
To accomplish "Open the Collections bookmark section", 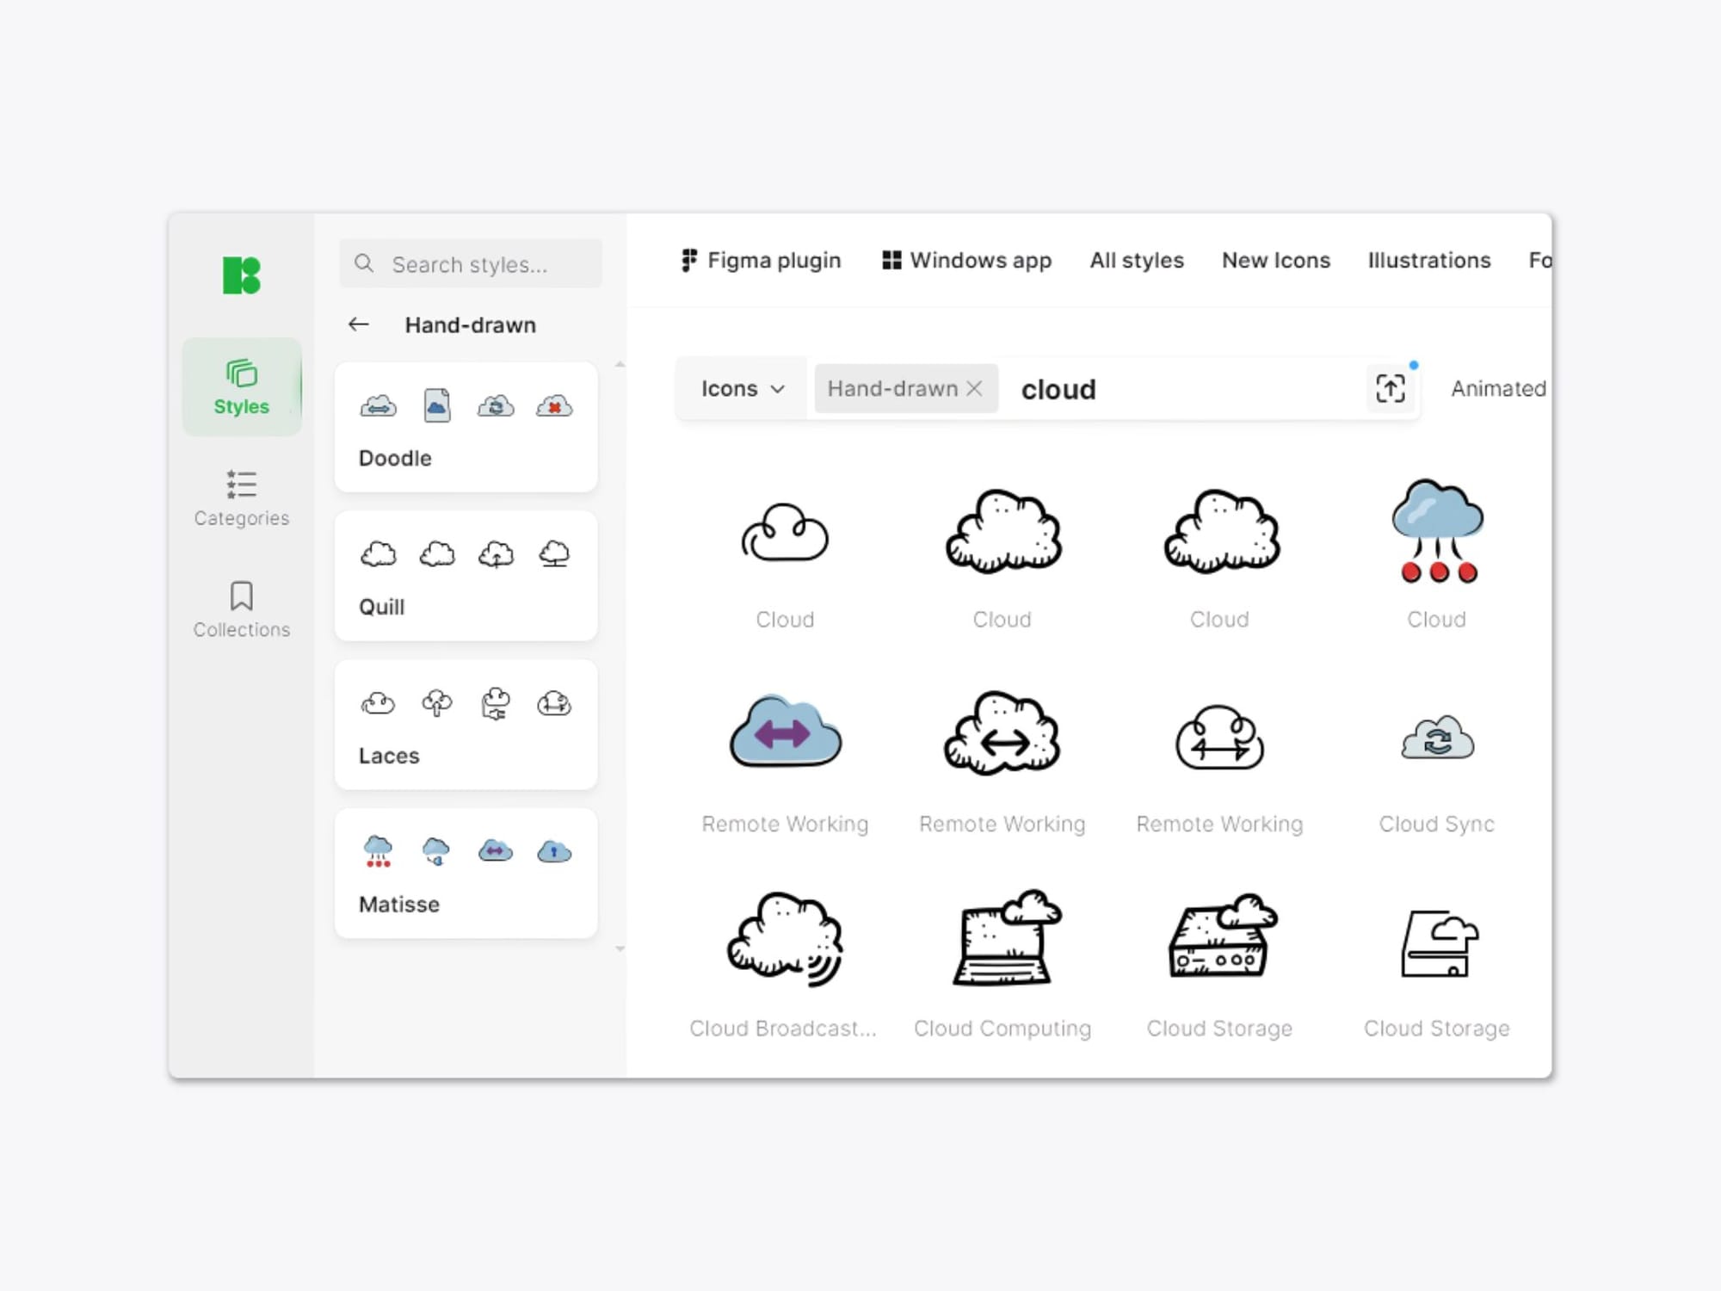I will 241,609.
